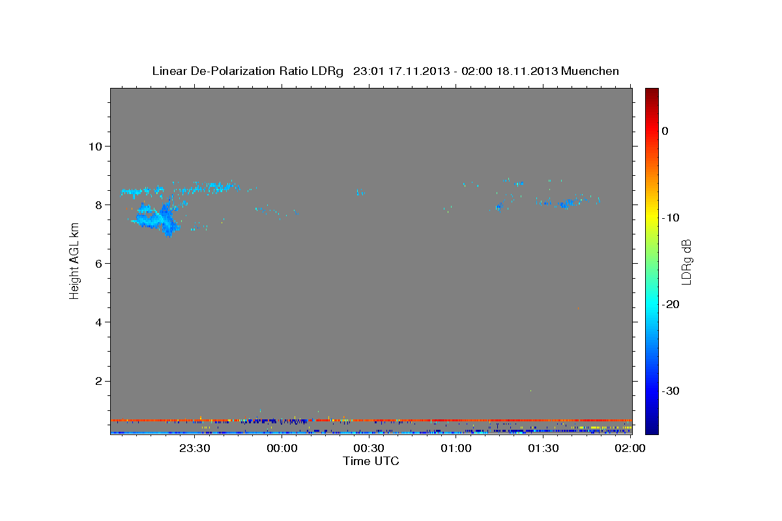Click the 'LDRg dB' colorbar label
The image size is (782, 521).
click(x=686, y=261)
